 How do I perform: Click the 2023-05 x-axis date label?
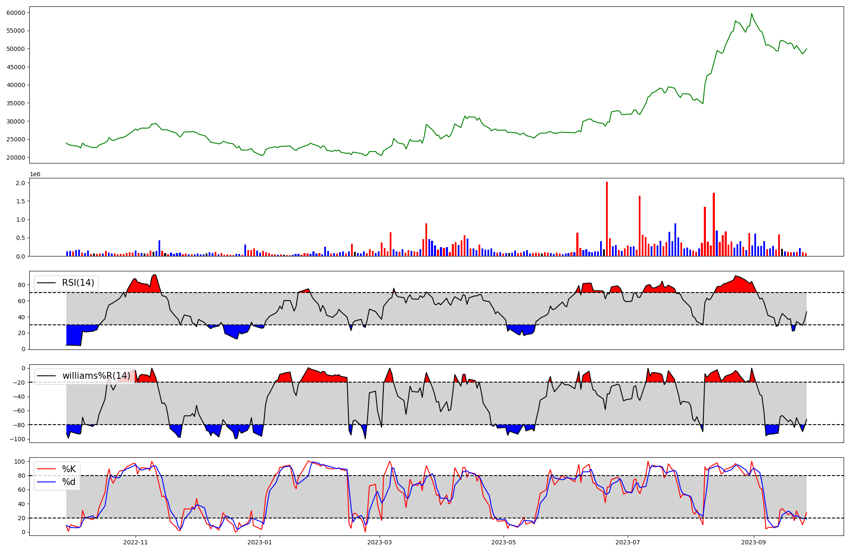503,542
